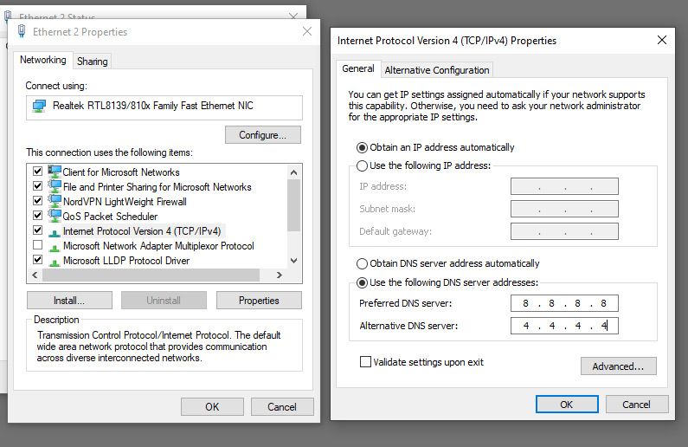Click the QoS Packet Scheduler icon
Screen dimensions: 688x447
click(55, 216)
